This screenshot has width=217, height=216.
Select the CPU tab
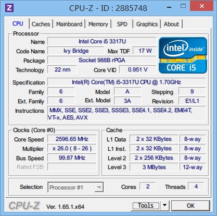click(x=18, y=23)
